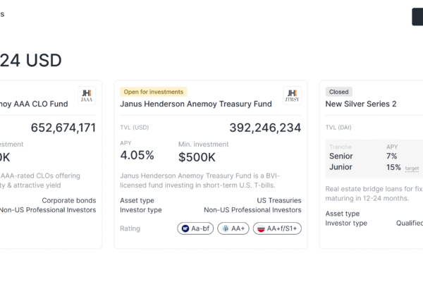Click the 4.05% APY value

pyautogui.click(x=137, y=155)
